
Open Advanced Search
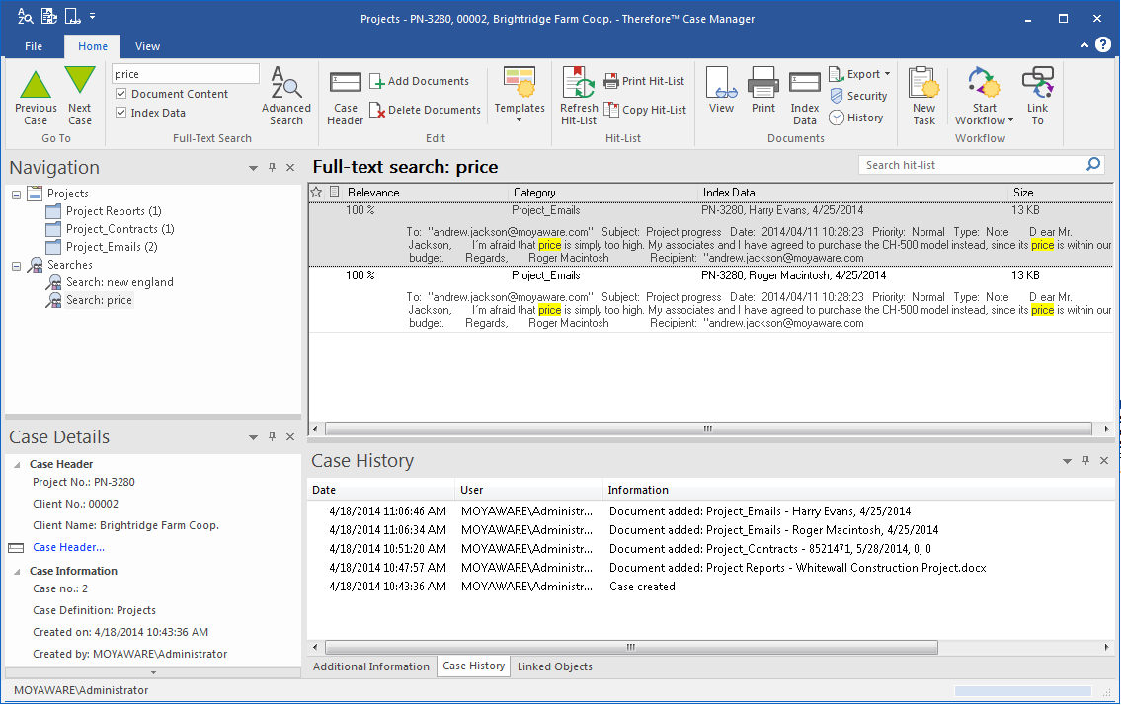285,94
